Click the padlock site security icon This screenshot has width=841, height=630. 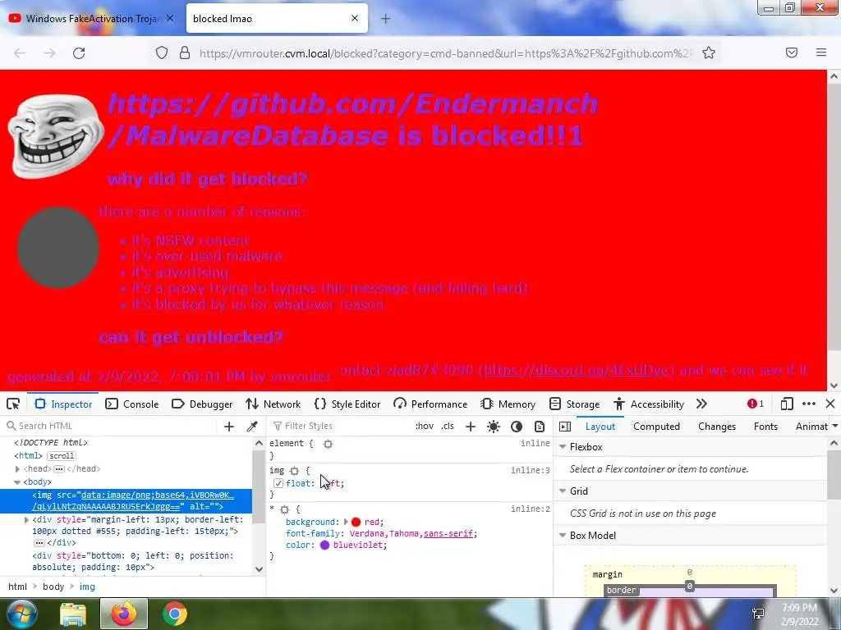pos(185,53)
